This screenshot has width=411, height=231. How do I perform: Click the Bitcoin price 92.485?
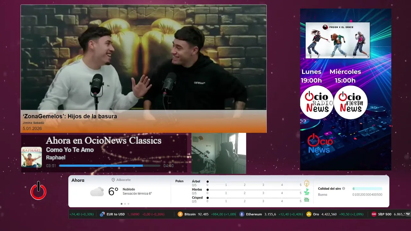click(x=203, y=214)
